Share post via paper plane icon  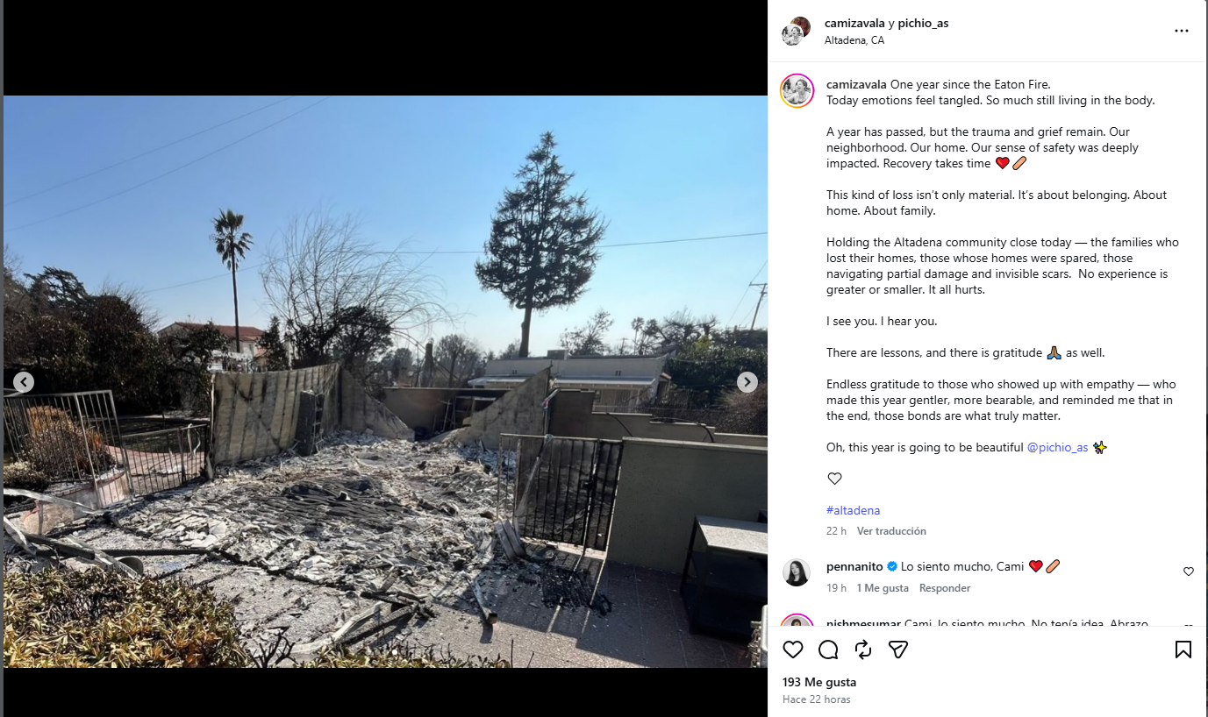(x=897, y=650)
